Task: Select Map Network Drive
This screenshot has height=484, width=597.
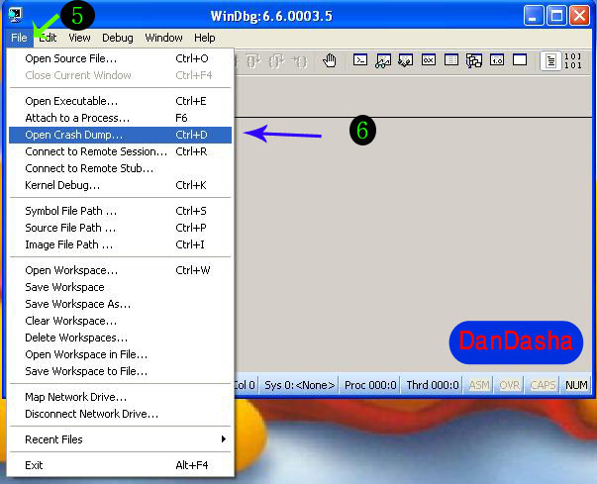Action: tap(120, 397)
